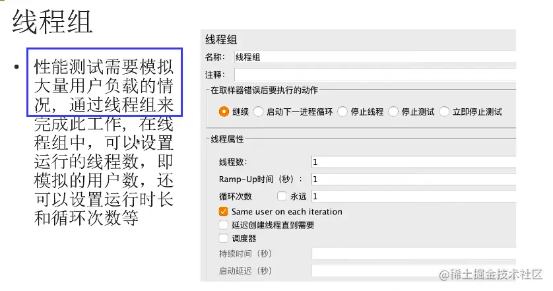Choose the 停止线程 radio option
Viewport: 553px width, 291px height.
pyautogui.click(x=342, y=112)
